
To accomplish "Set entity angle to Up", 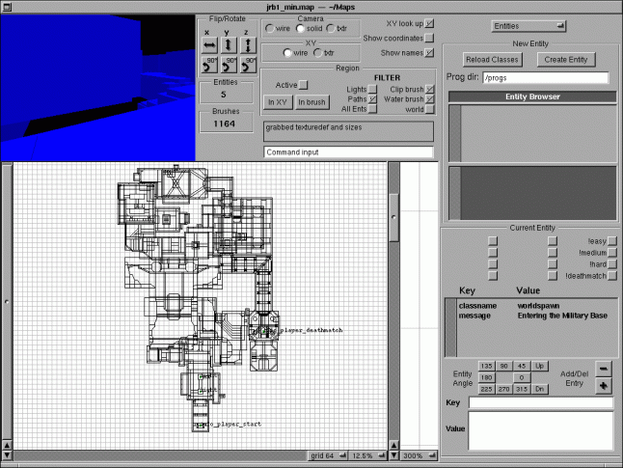I will [539, 366].
